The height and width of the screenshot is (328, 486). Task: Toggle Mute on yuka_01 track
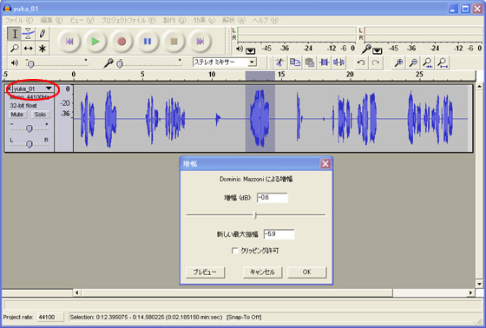(x=17, y=115)
